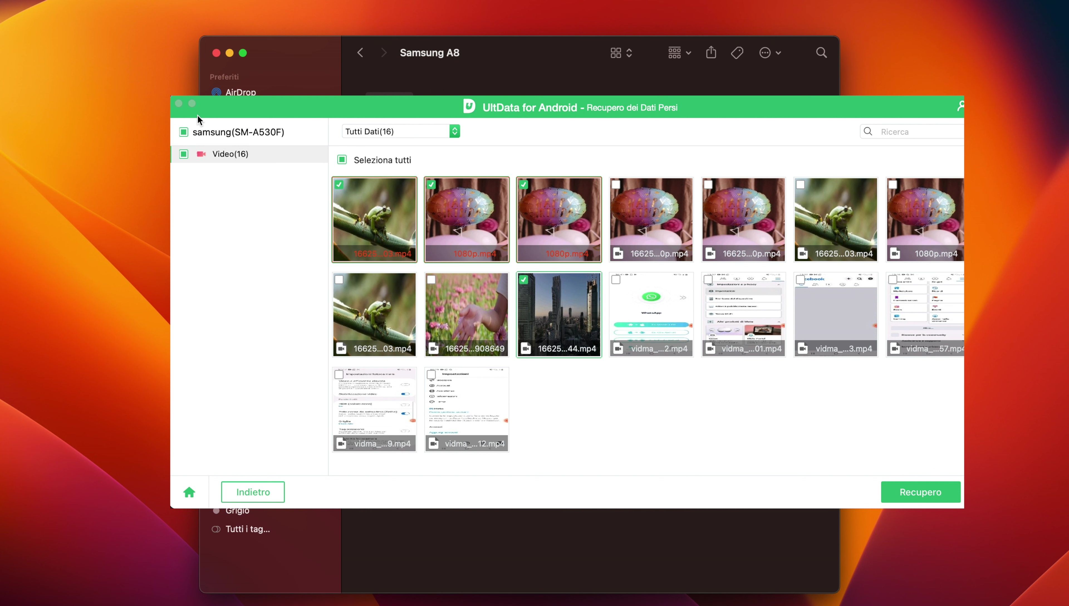
Task: Open the skyscraper video thumbnail 16625...44.mp4
Action: (x=559, y=315)
